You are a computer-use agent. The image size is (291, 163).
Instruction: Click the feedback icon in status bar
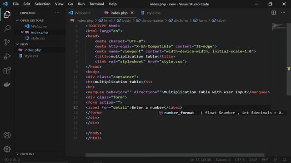[276, 159]
